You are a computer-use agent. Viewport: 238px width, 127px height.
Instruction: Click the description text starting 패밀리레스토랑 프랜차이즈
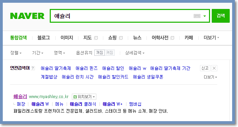[x=91, y=111]
